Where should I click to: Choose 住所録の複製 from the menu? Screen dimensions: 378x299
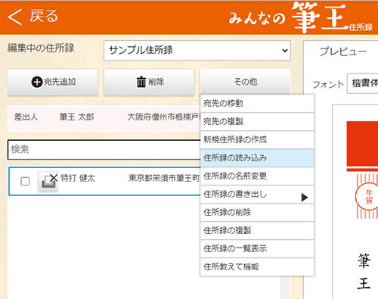257,231
